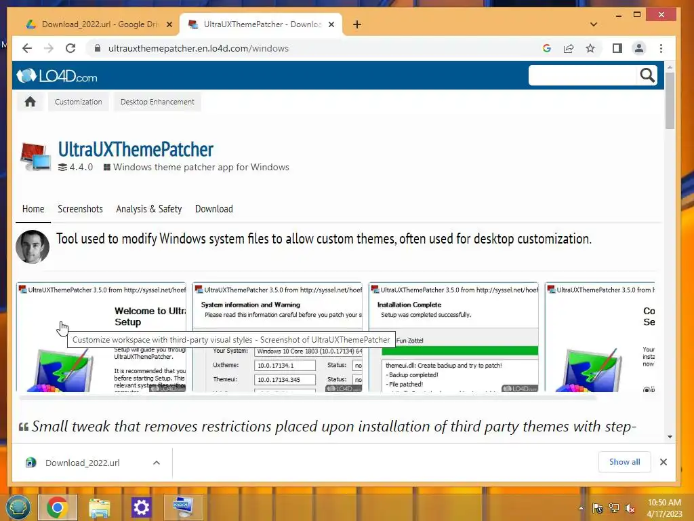The height and width of the screenshot is (521, 694).
Task: Click the screenshot carousel horizontal scrollbar
Action: 308,398
